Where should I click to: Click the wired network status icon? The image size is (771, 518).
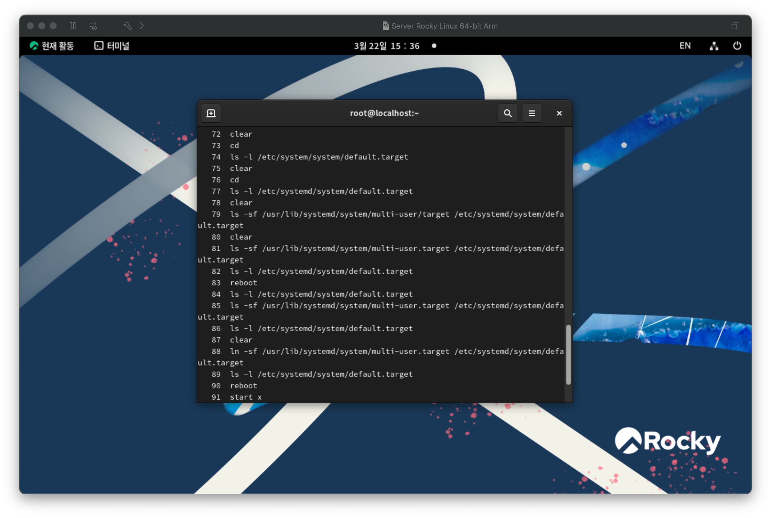[714, 46]
